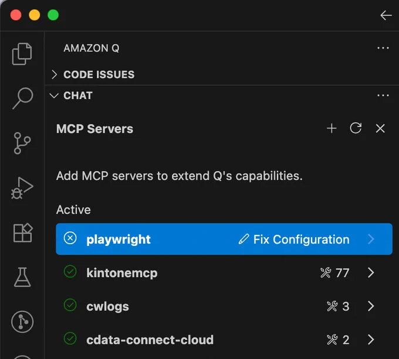Click the back arrow at top right
Screen dimensions: 399x359
(x=386, y=15)
